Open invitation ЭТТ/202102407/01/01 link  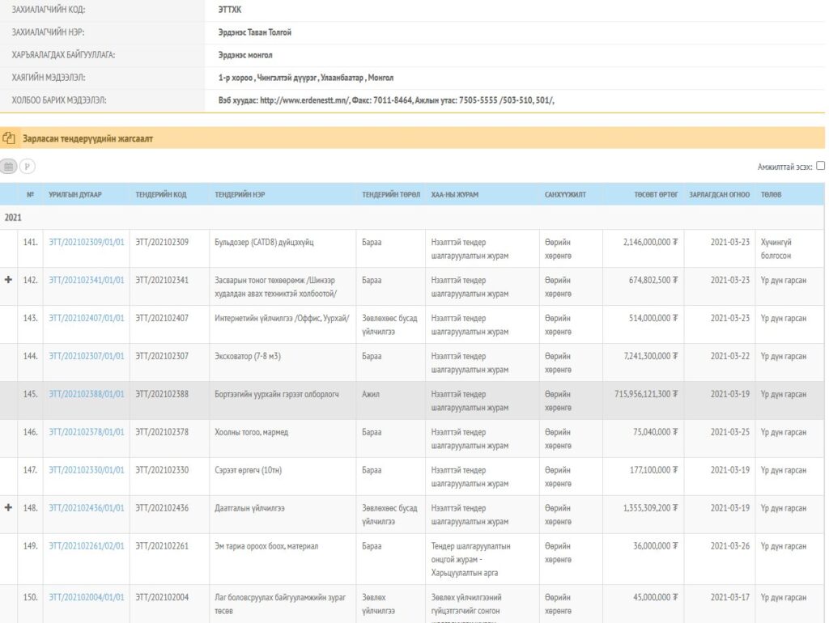point(87,318)
